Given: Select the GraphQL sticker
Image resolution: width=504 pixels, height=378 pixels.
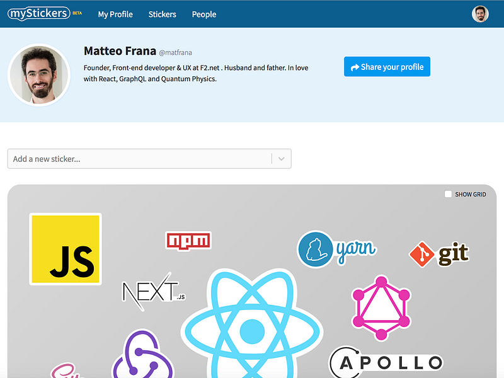Looking at the screenshot, I should coord(381,307).
